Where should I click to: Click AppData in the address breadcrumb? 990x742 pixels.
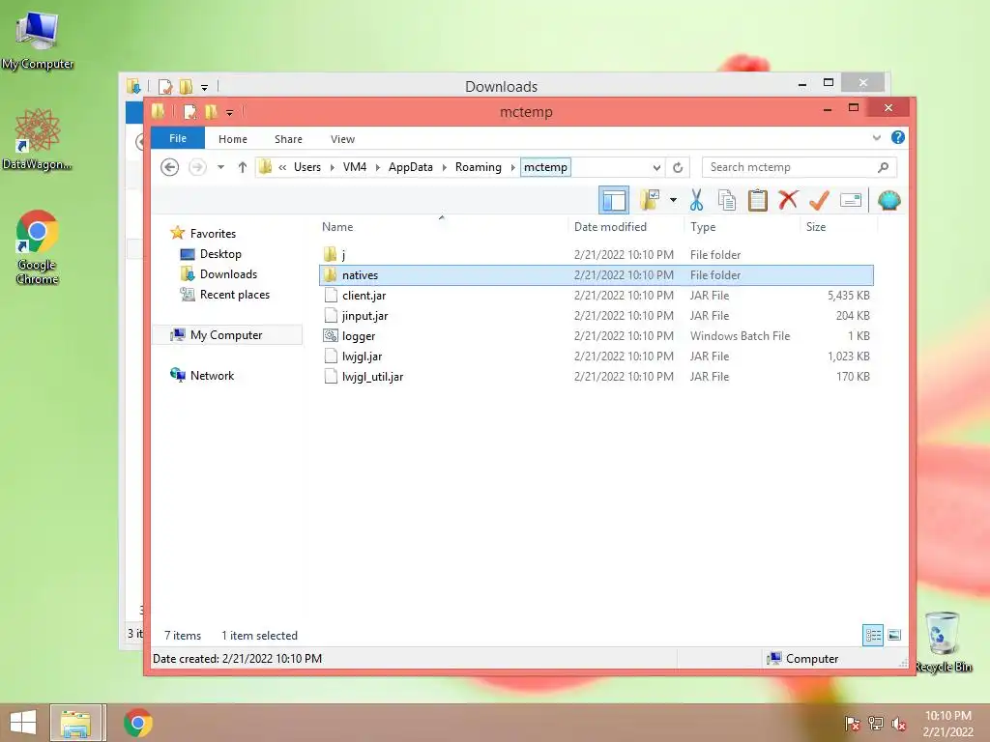(410, 167)
